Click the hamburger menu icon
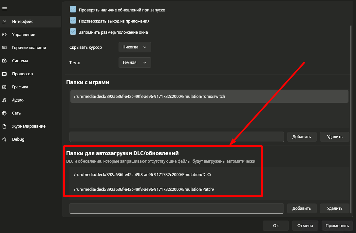356x233 pixels. click(x=5, y=9)
